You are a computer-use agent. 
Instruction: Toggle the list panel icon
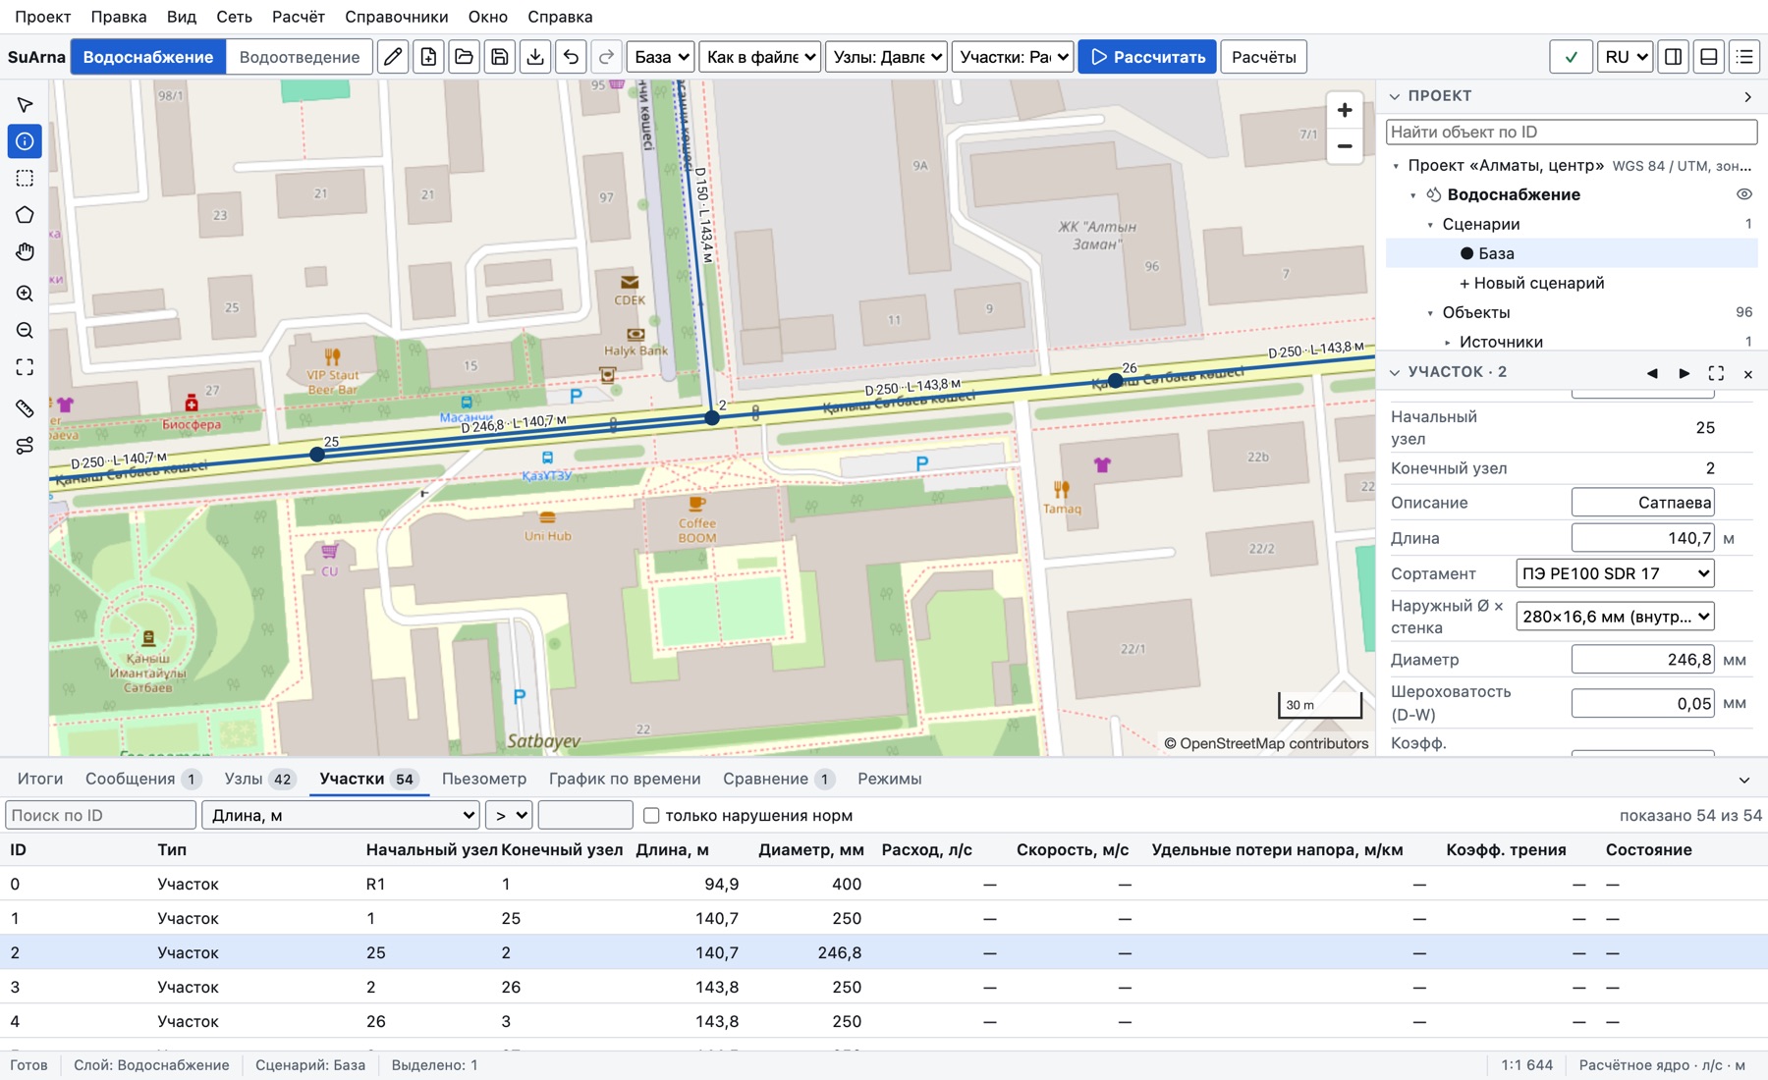point(1744,57)
